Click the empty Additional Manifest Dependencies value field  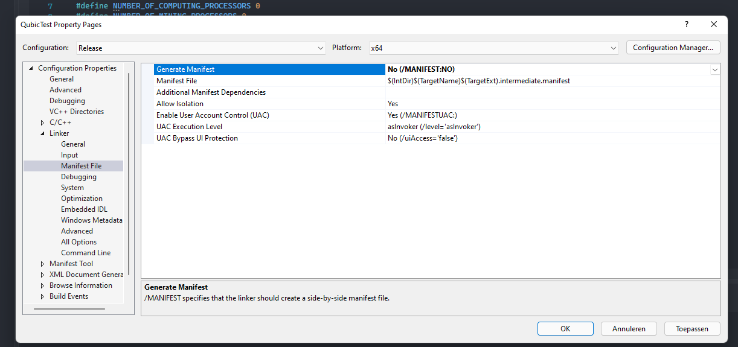553,92
